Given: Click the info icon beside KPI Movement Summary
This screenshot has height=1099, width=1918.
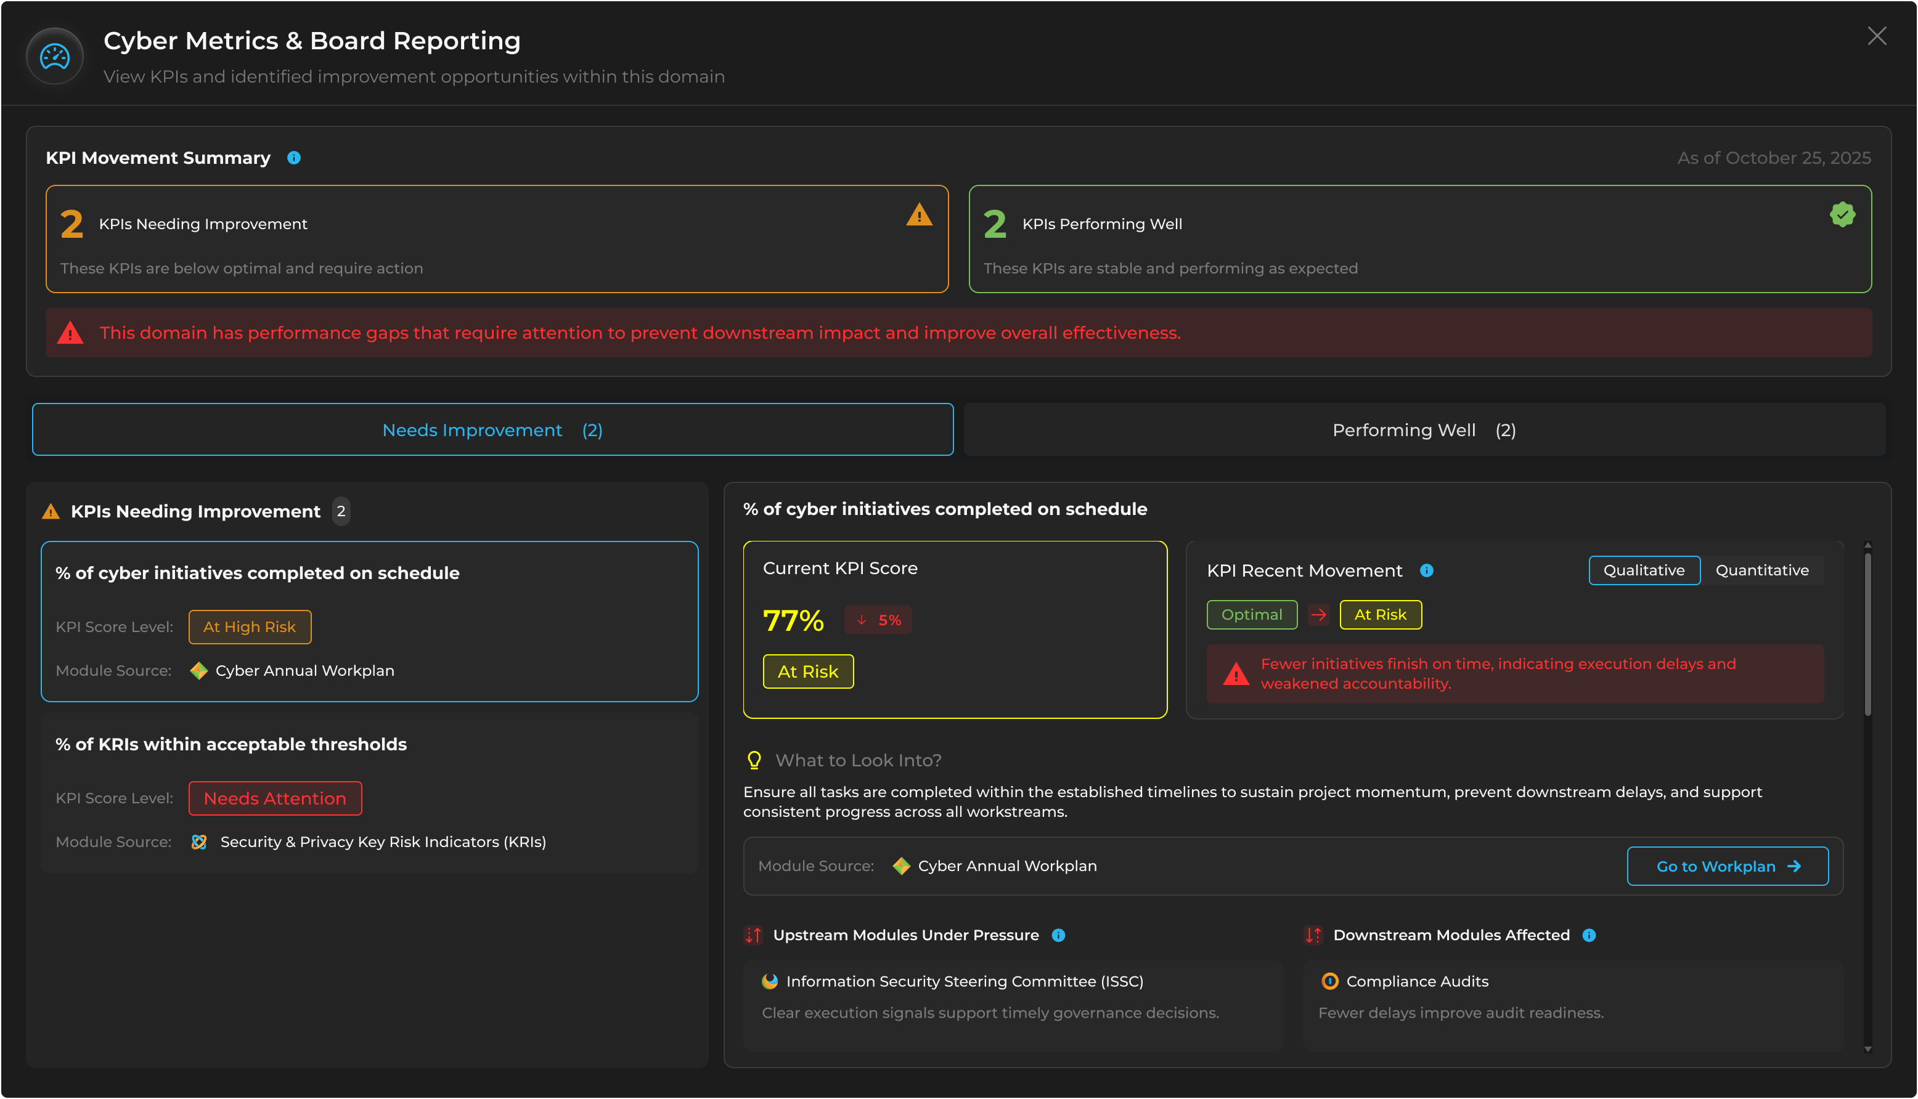Looking at the screenshot, I should pos(294,158).
